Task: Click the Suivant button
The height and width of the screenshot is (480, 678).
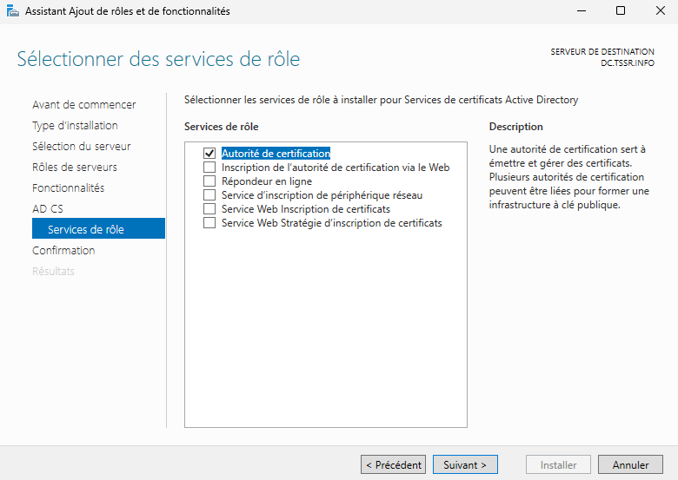Action: click(x=465, y=465)
